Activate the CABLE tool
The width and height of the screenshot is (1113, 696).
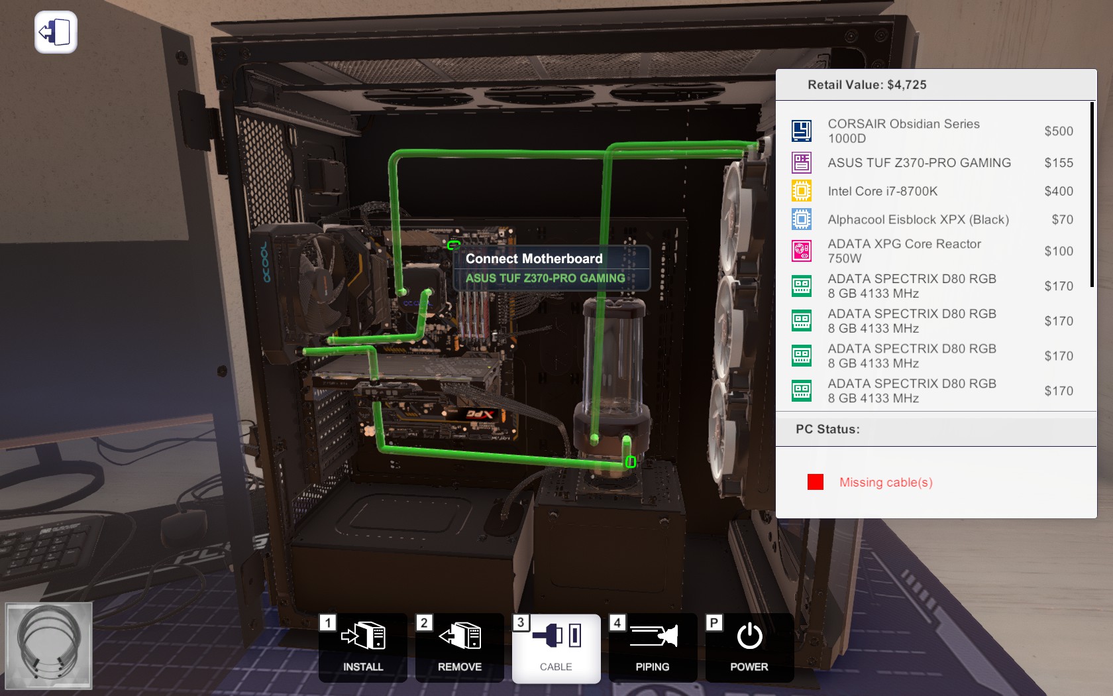tap(556, 648)
